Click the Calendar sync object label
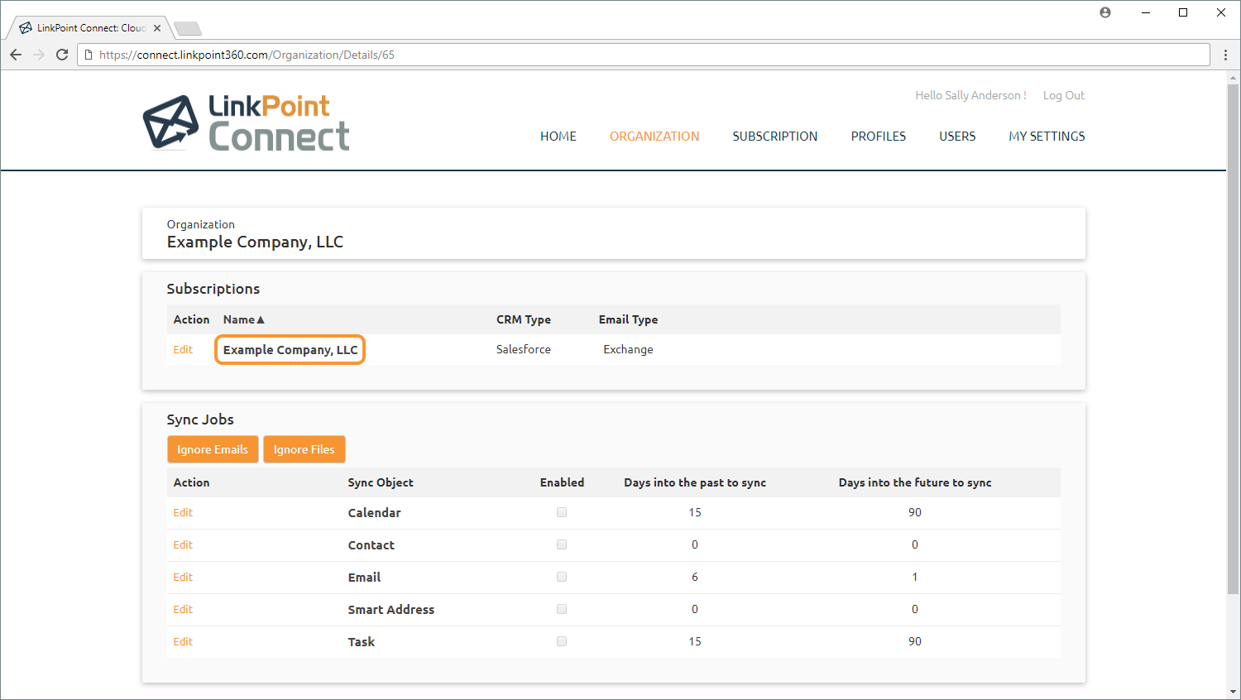This screenshot has width=1241, height=700. click(374, 513)
